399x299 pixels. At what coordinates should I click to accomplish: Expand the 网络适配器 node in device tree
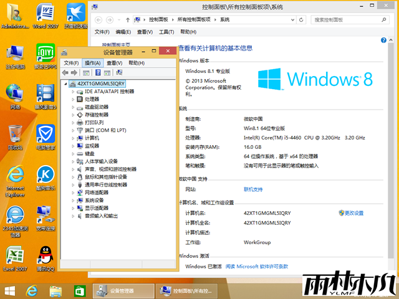coord(73,192)
